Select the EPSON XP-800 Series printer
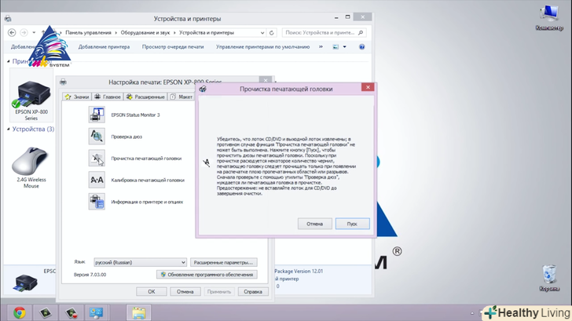 27,93
